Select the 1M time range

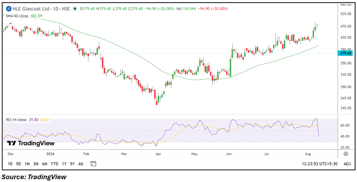(x=27, y=164)
